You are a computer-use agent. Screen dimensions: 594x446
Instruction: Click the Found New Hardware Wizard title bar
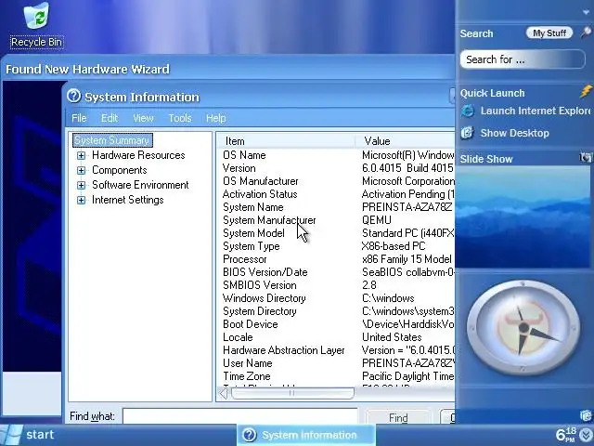[x=227, y=69]
